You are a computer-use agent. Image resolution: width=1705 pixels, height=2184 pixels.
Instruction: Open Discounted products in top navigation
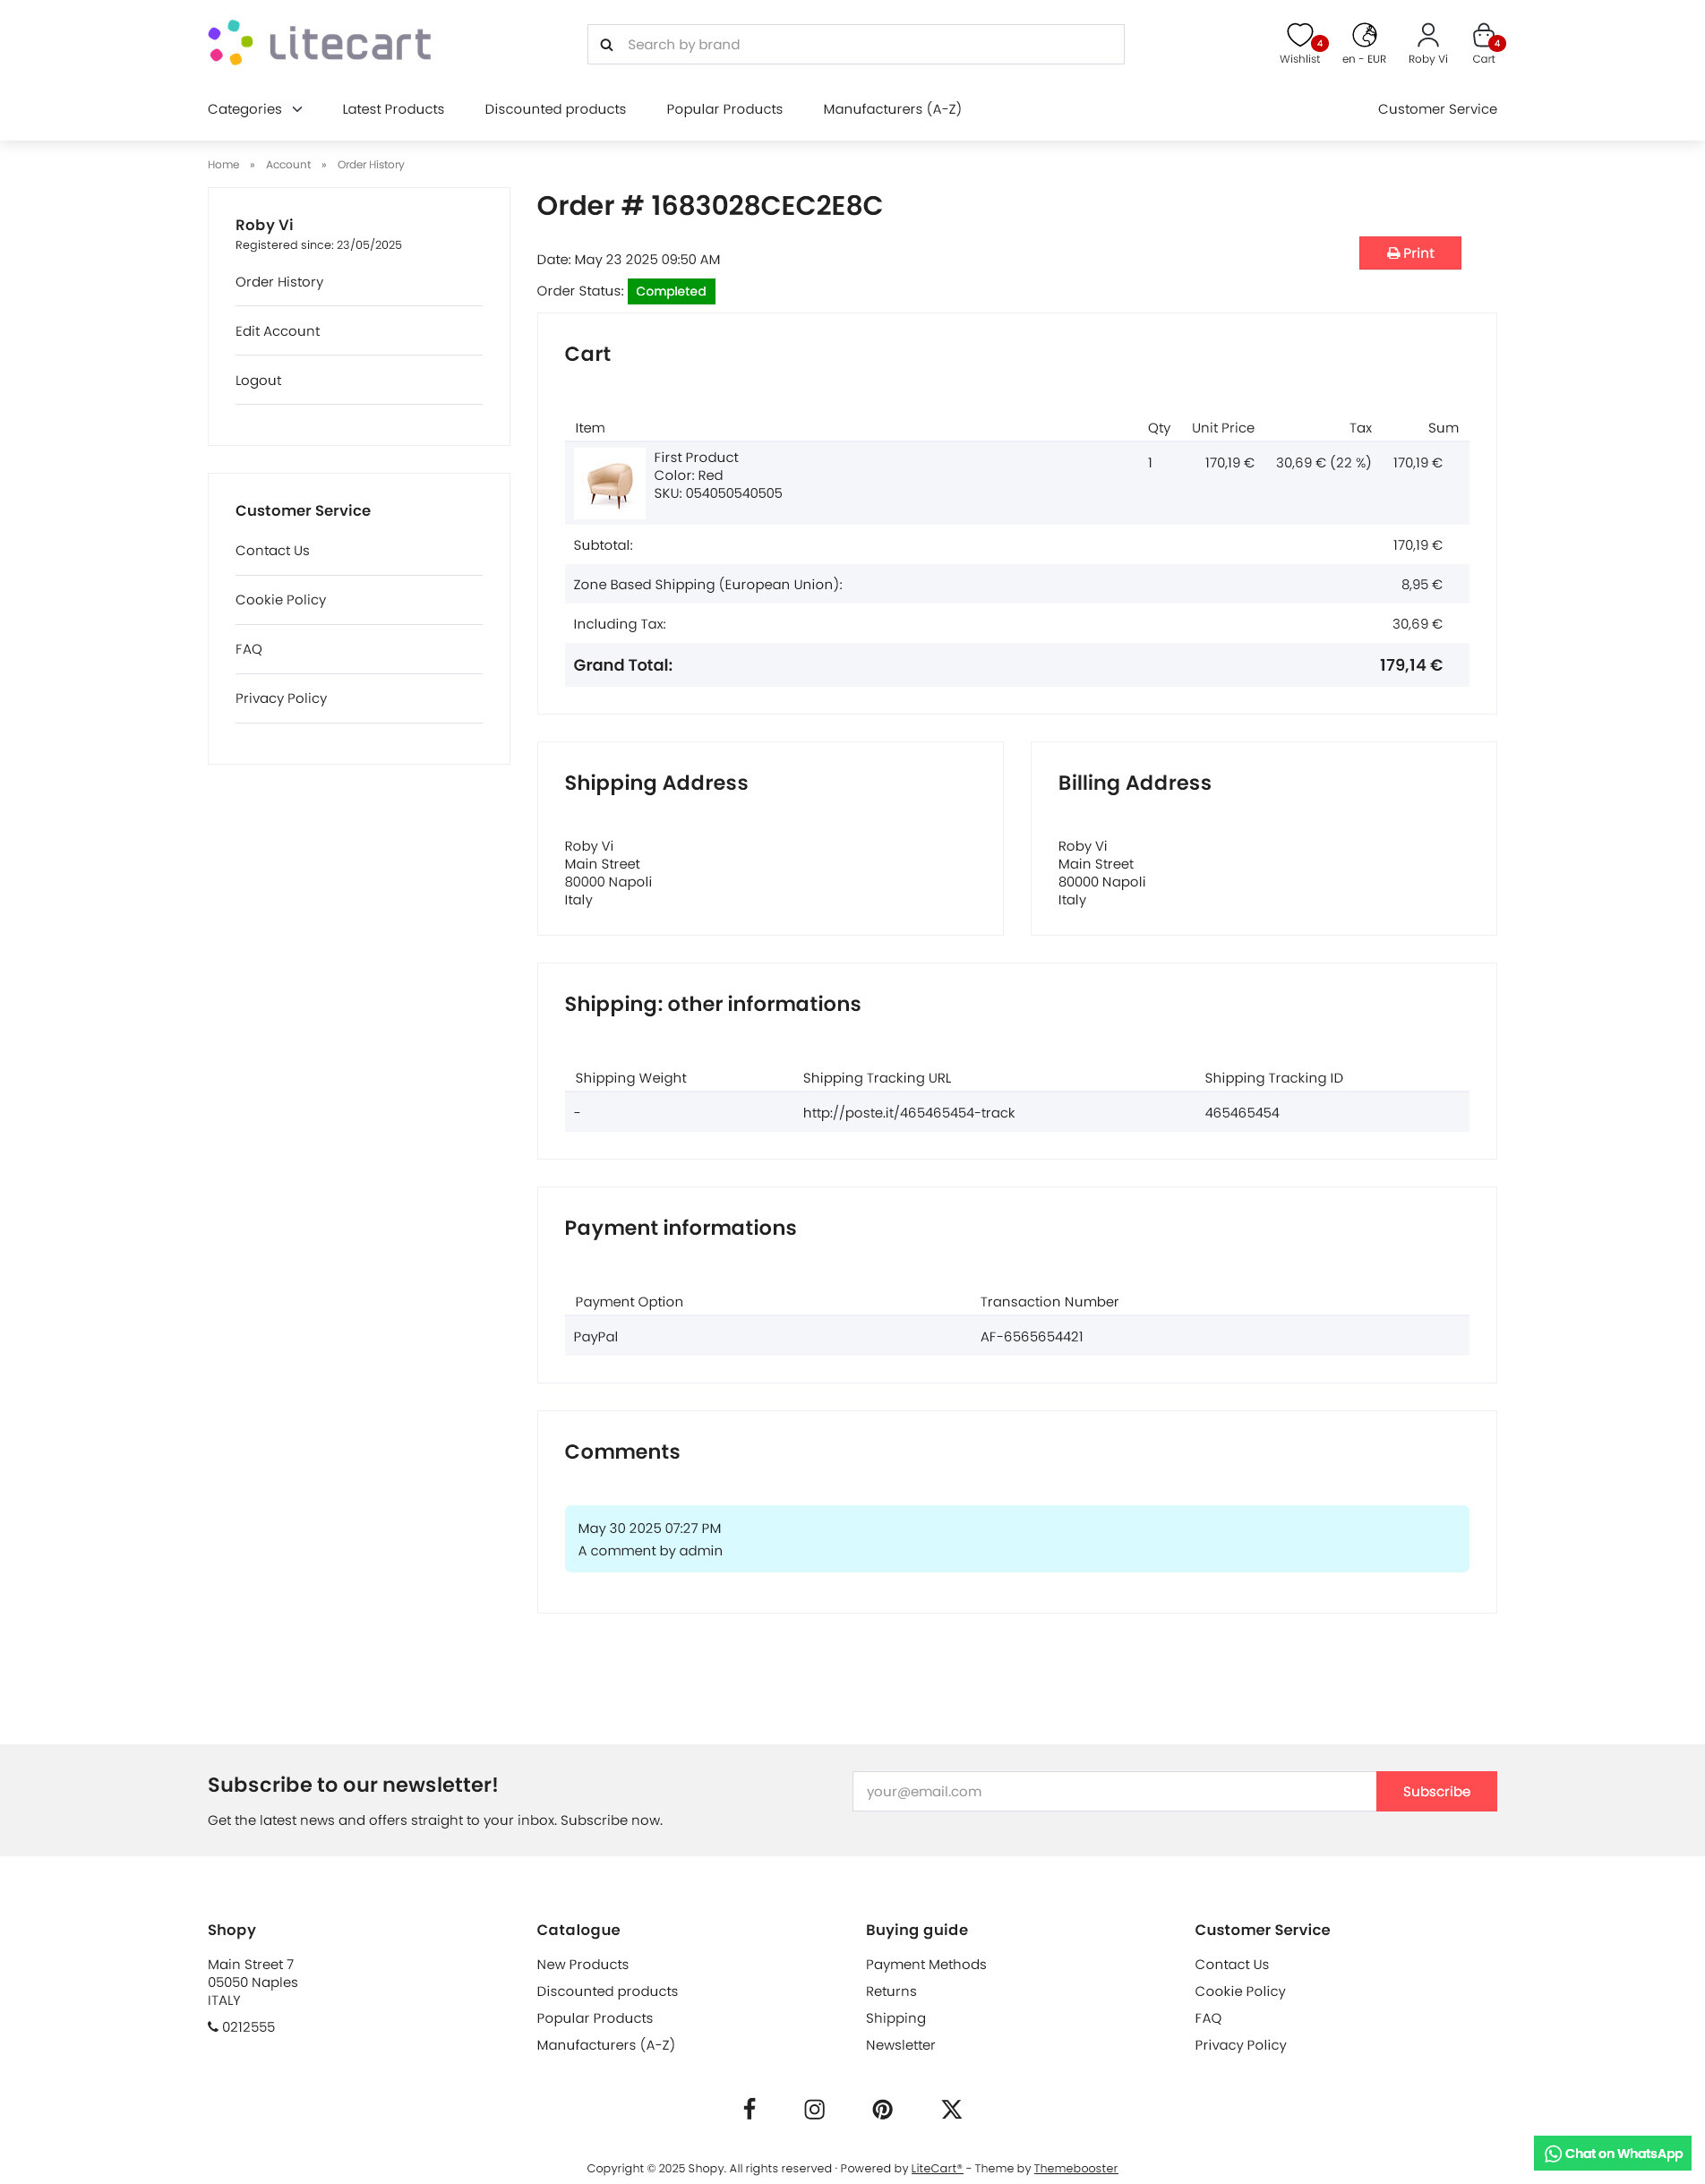click(x=555, y=109)
